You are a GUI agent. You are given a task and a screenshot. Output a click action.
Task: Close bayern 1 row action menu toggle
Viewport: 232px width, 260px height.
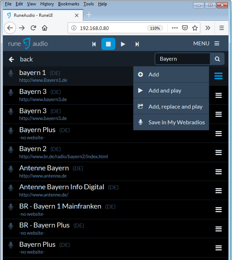[x=218, y=76]
